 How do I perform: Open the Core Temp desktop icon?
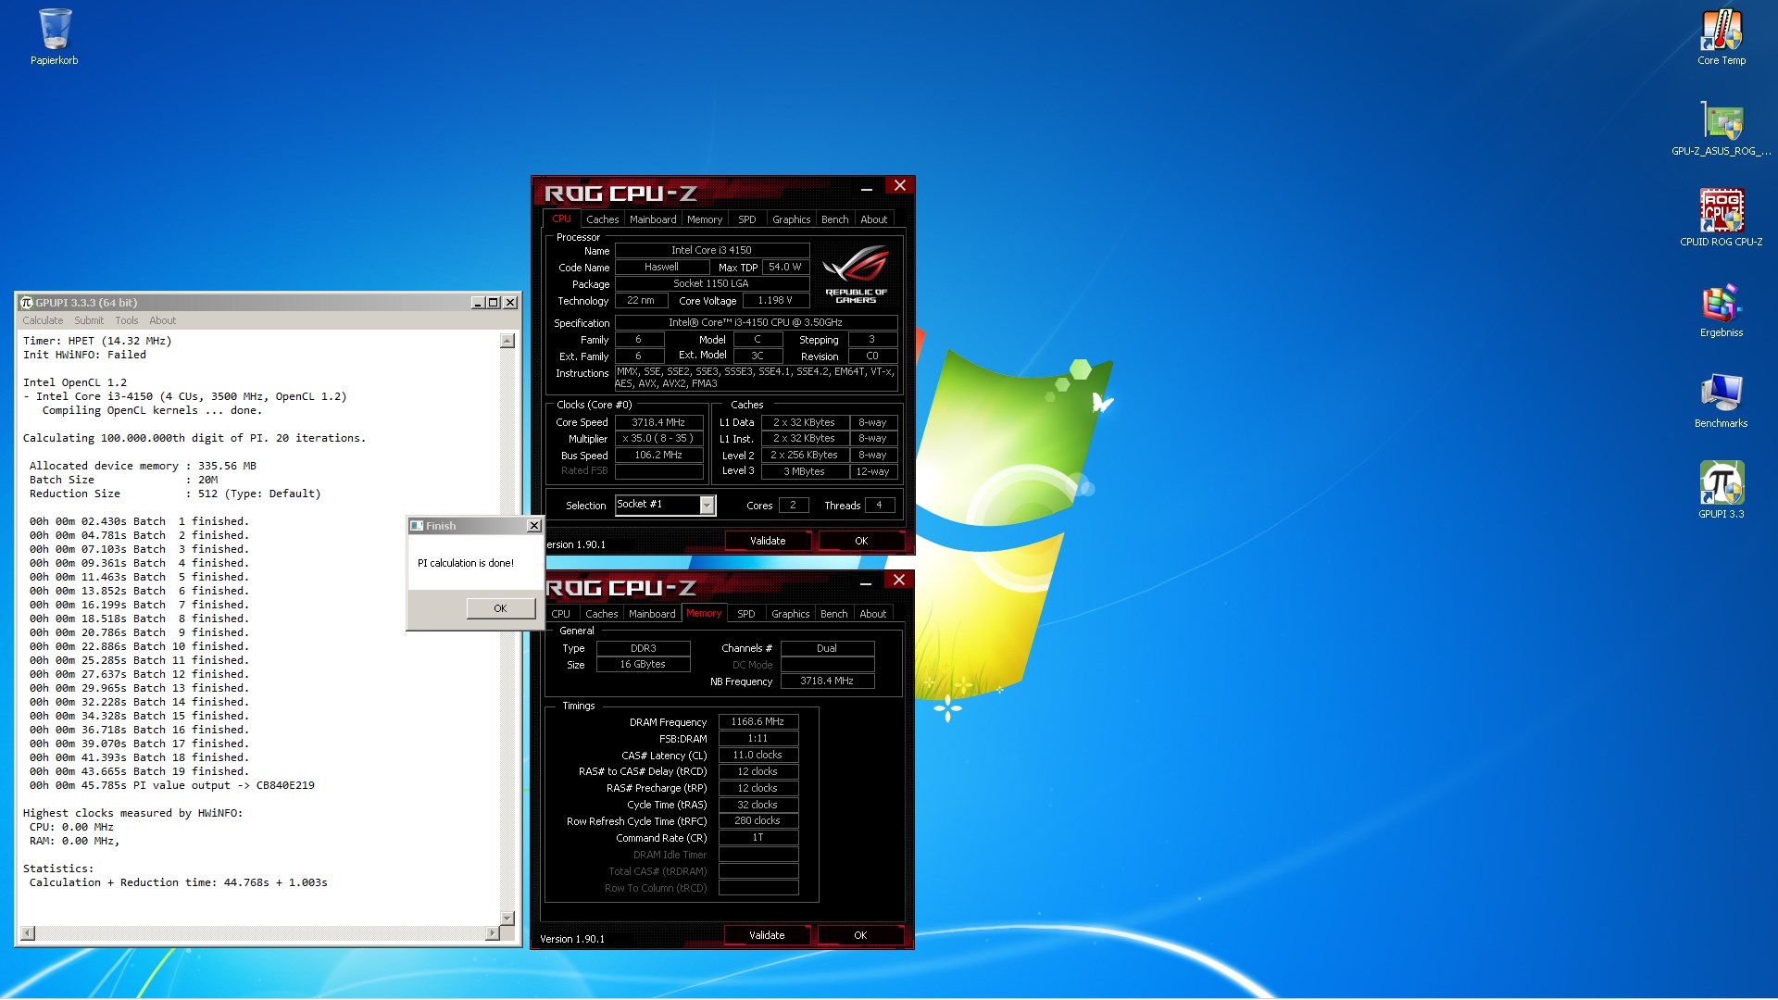click(1722, 37)
